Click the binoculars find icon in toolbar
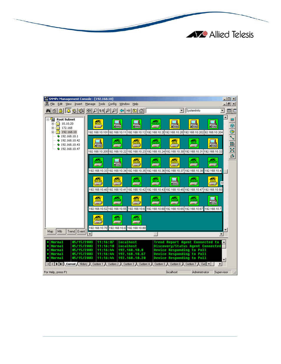The height and width of the screenshot is (364, 281). pyautogui.click(x=48, y=111)
